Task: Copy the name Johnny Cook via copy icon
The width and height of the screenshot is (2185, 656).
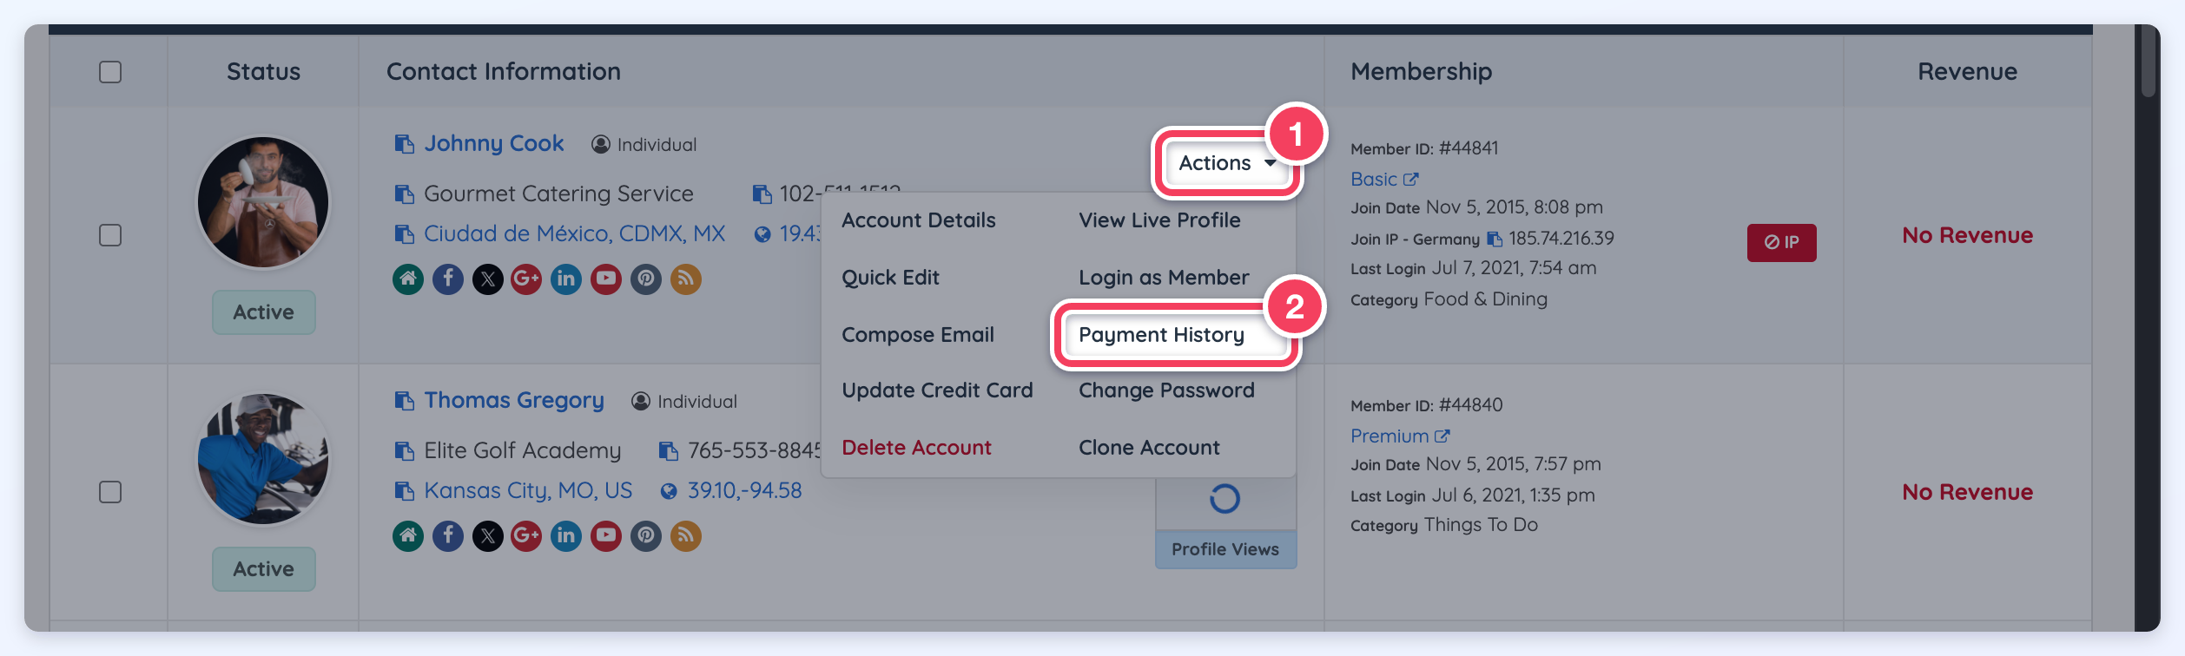Action: tap(405, 144)
